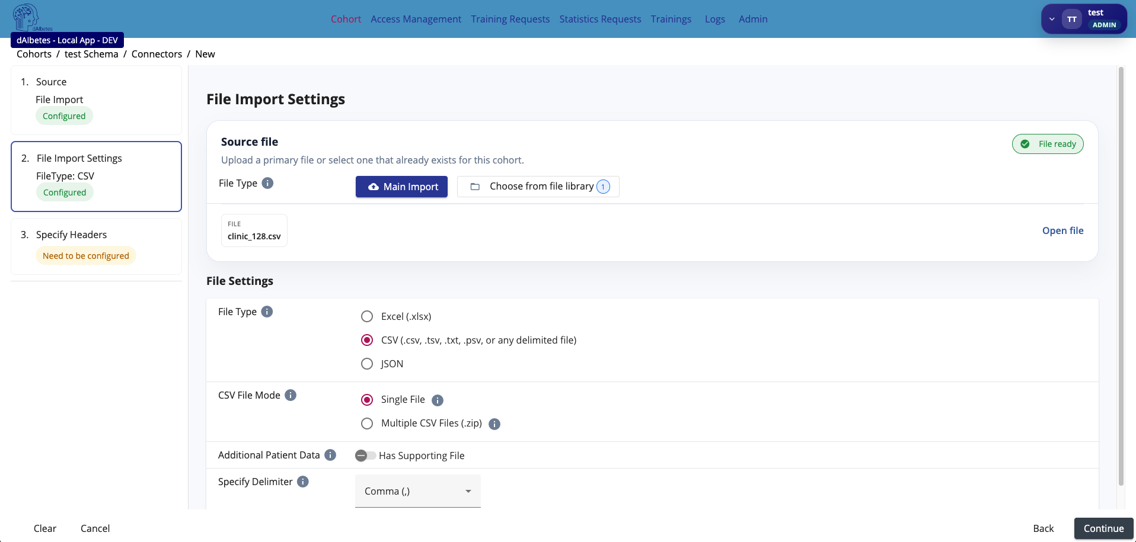Click the info icon beside Source file's File Type
This screenshot has width=1136, height=542.
[x=267, y=183]
